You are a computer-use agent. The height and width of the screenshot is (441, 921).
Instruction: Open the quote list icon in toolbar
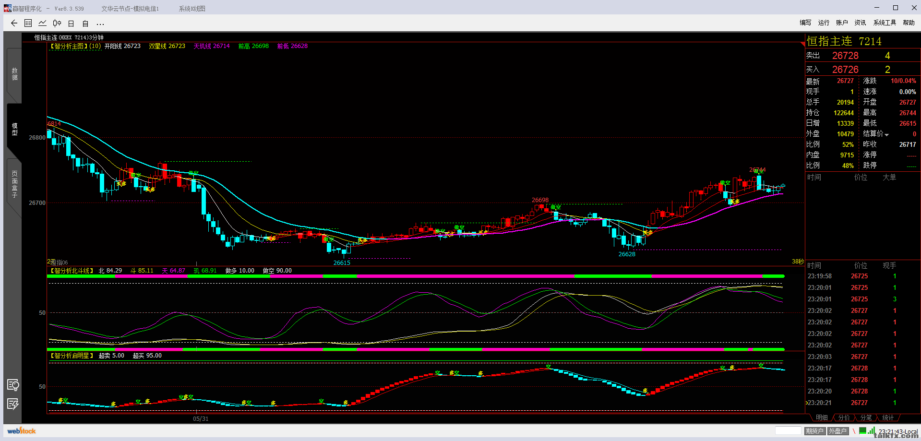click(x=28, y=23)
